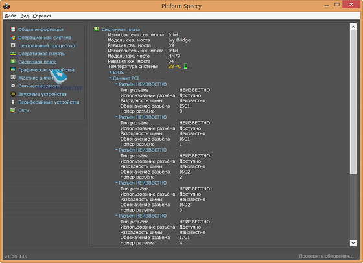Click the Ivy Bridge value
The height and width of the screenshot is (263, 363).
[x=179, y=40]
